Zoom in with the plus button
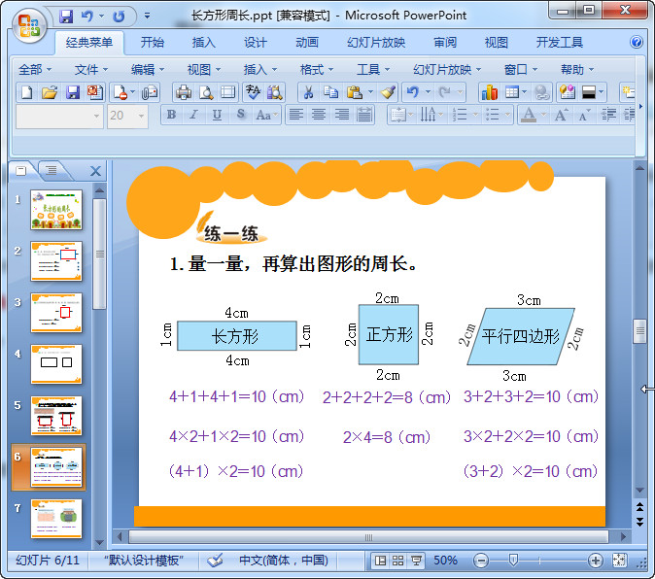The width and height of the screenshot is (655, 579). (595, 561)
